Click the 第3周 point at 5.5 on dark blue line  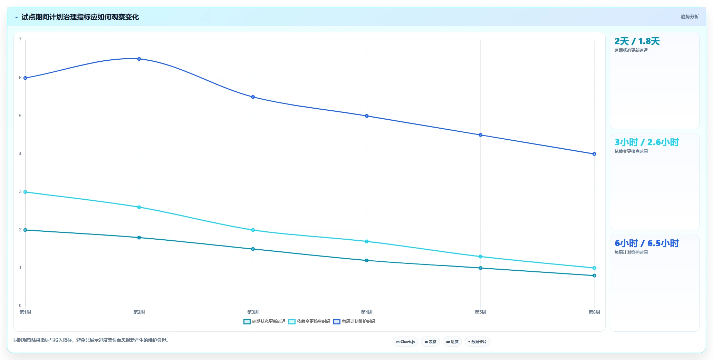[x=253, y=97]
